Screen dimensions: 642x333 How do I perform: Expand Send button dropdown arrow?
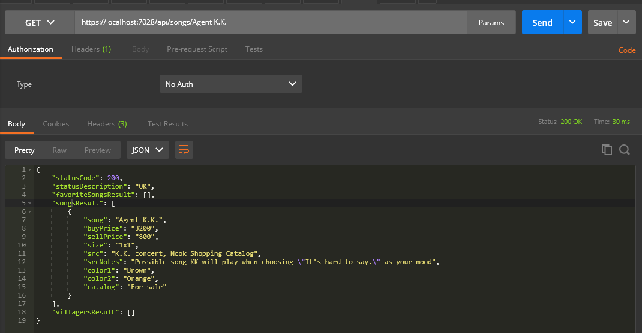pos(572,23)
